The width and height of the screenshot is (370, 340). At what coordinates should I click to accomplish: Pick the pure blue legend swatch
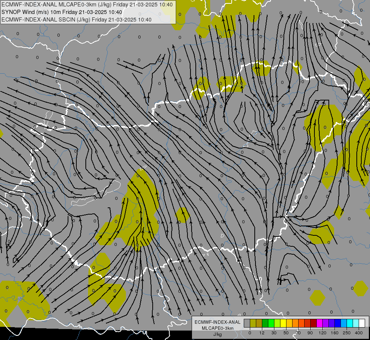(x=337, y=323)
